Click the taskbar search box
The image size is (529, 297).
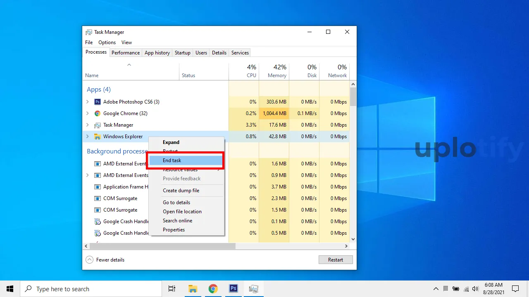pos(91,289)
